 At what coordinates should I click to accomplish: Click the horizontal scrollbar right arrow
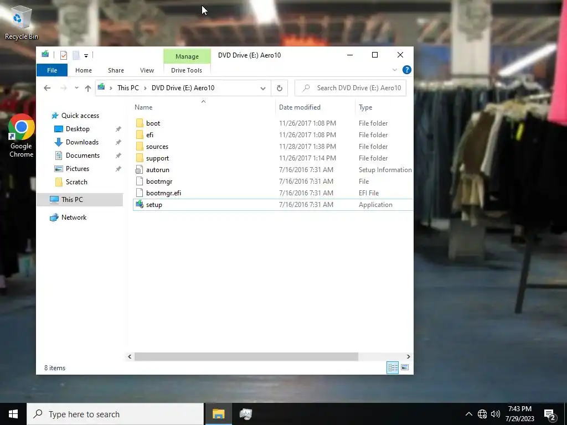[x=408, y=357]
